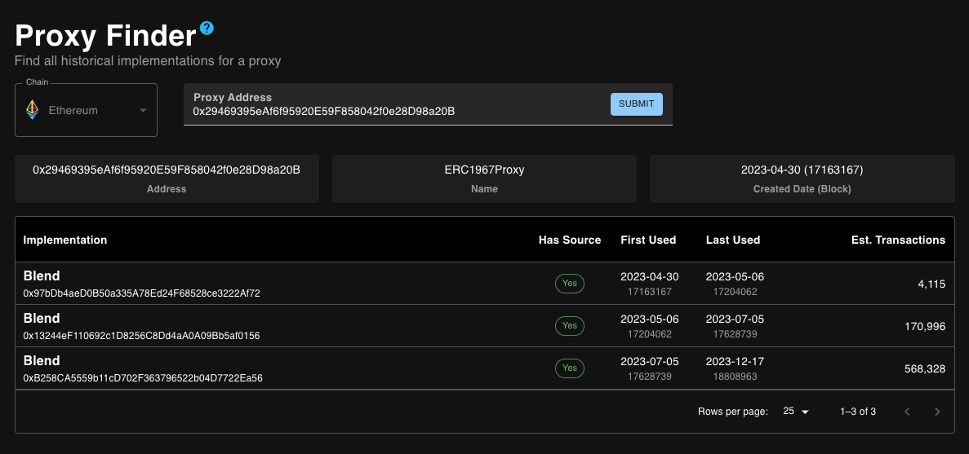
Task: Click the blue help question mark icon
Action: pyautogui.click(x=207, y=29)
